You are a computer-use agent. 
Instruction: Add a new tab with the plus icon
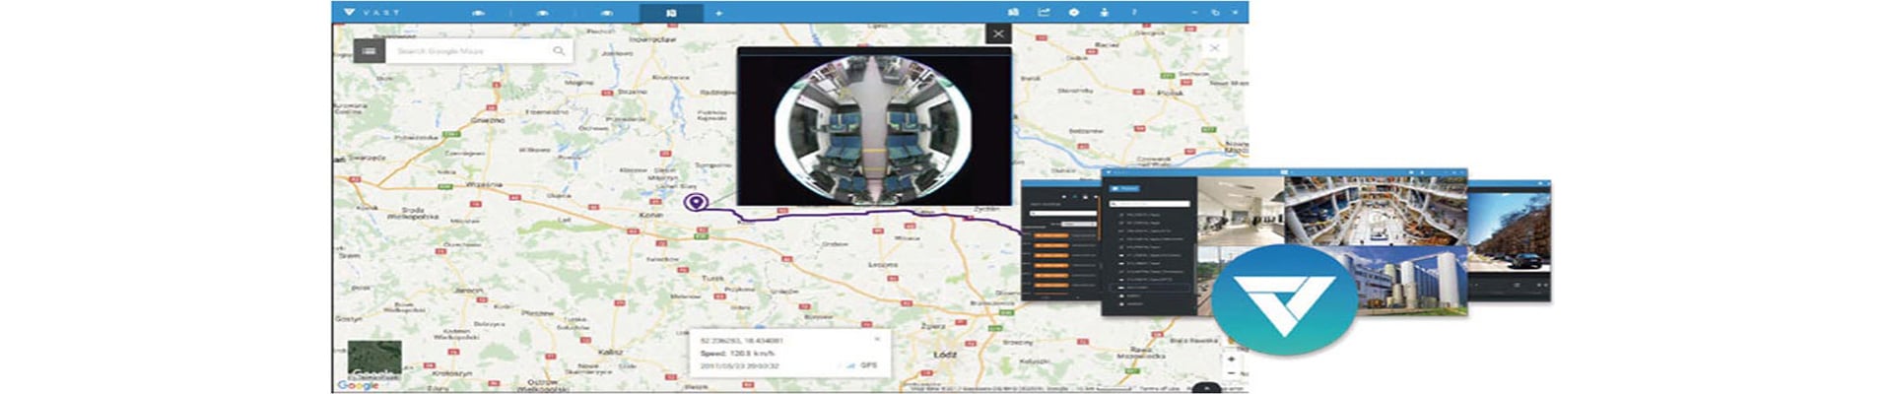718,13
